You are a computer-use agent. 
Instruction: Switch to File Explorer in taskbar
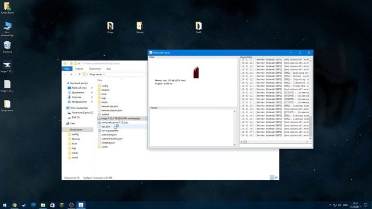tap(43, 205)
